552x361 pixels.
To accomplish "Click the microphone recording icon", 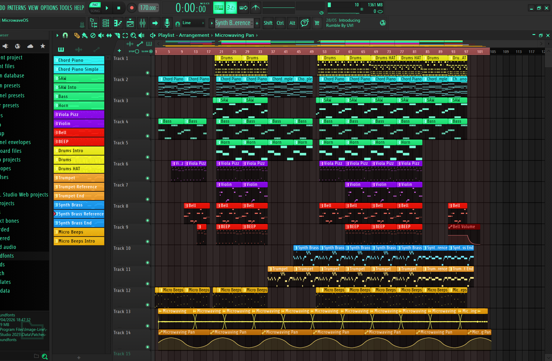I will pos(167,23).
